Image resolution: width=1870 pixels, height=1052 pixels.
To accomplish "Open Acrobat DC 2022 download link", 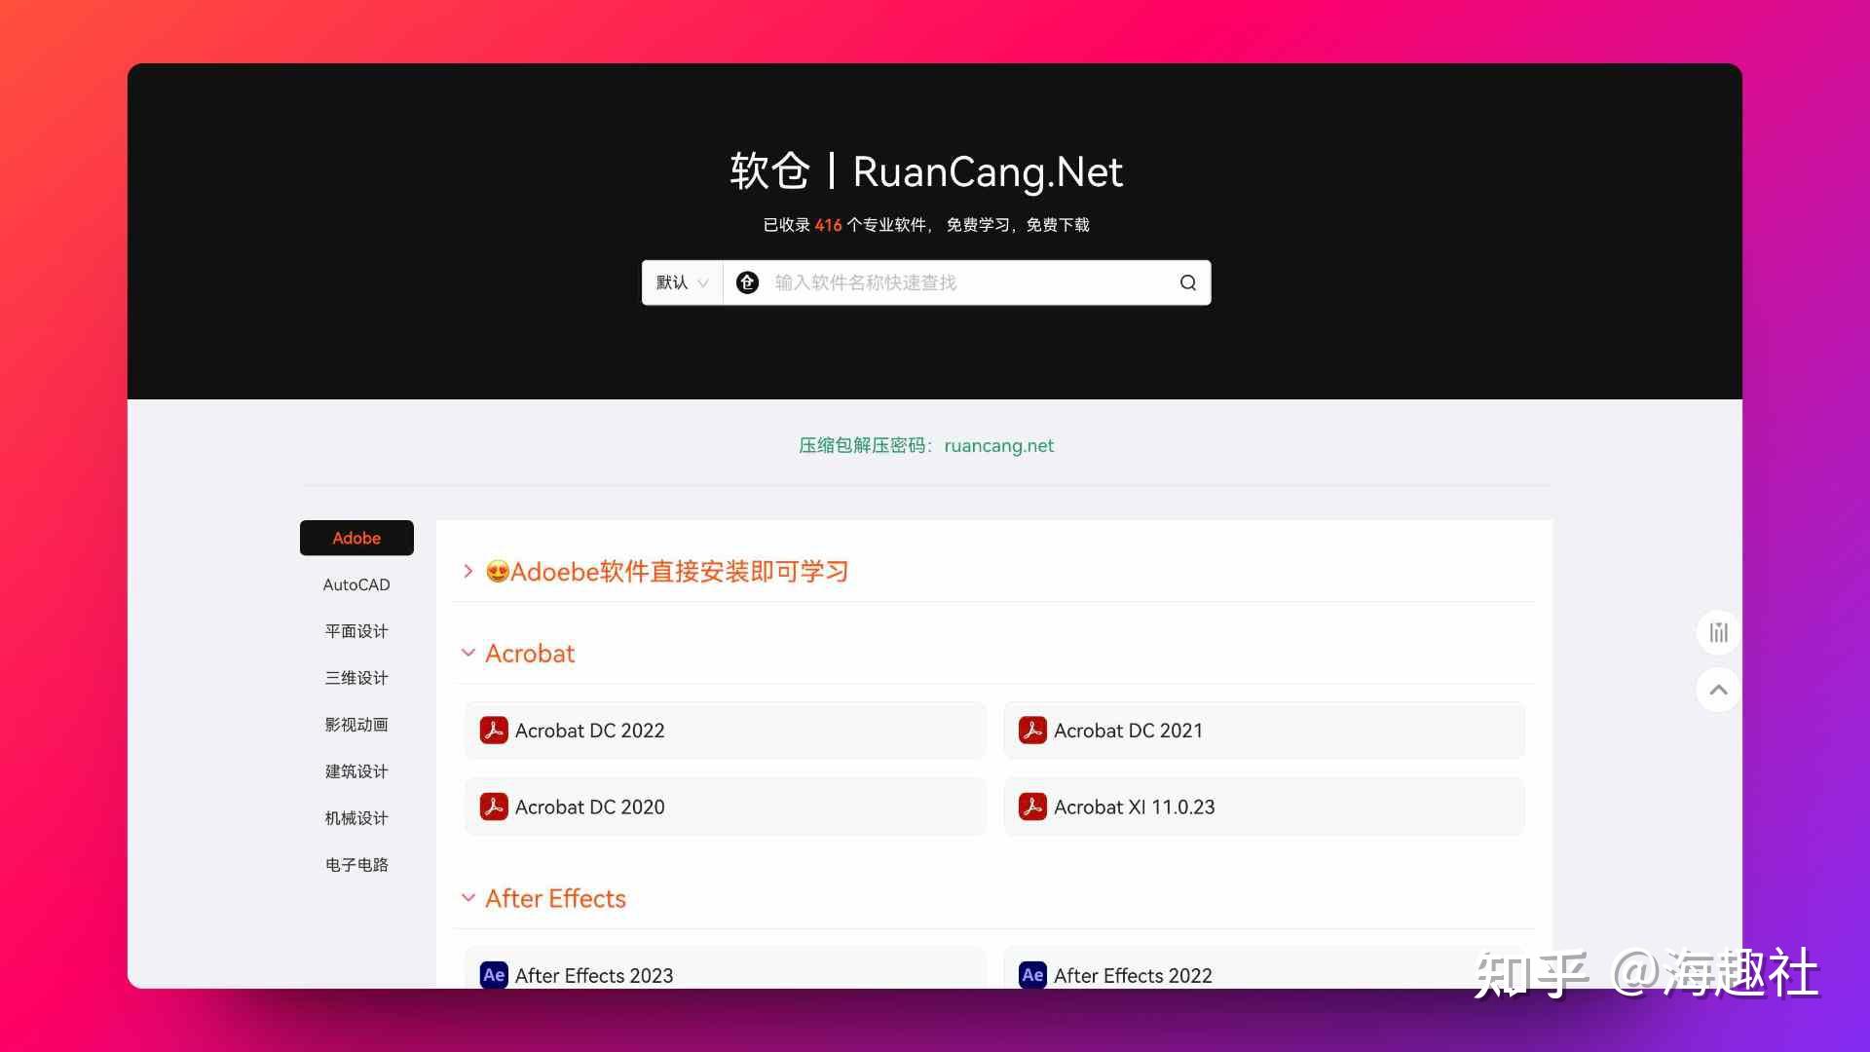I will 726,731.
